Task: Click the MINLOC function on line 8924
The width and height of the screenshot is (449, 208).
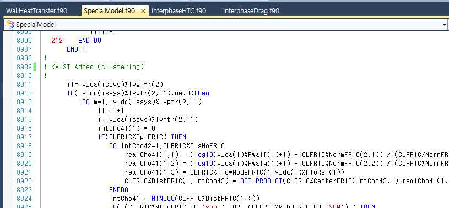Action: click(x=163, y=198)
